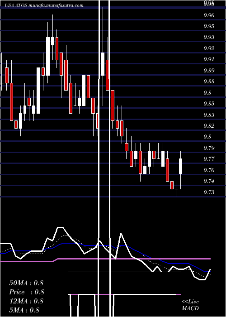Click the 0.77 price axis label

click(209, 159)
